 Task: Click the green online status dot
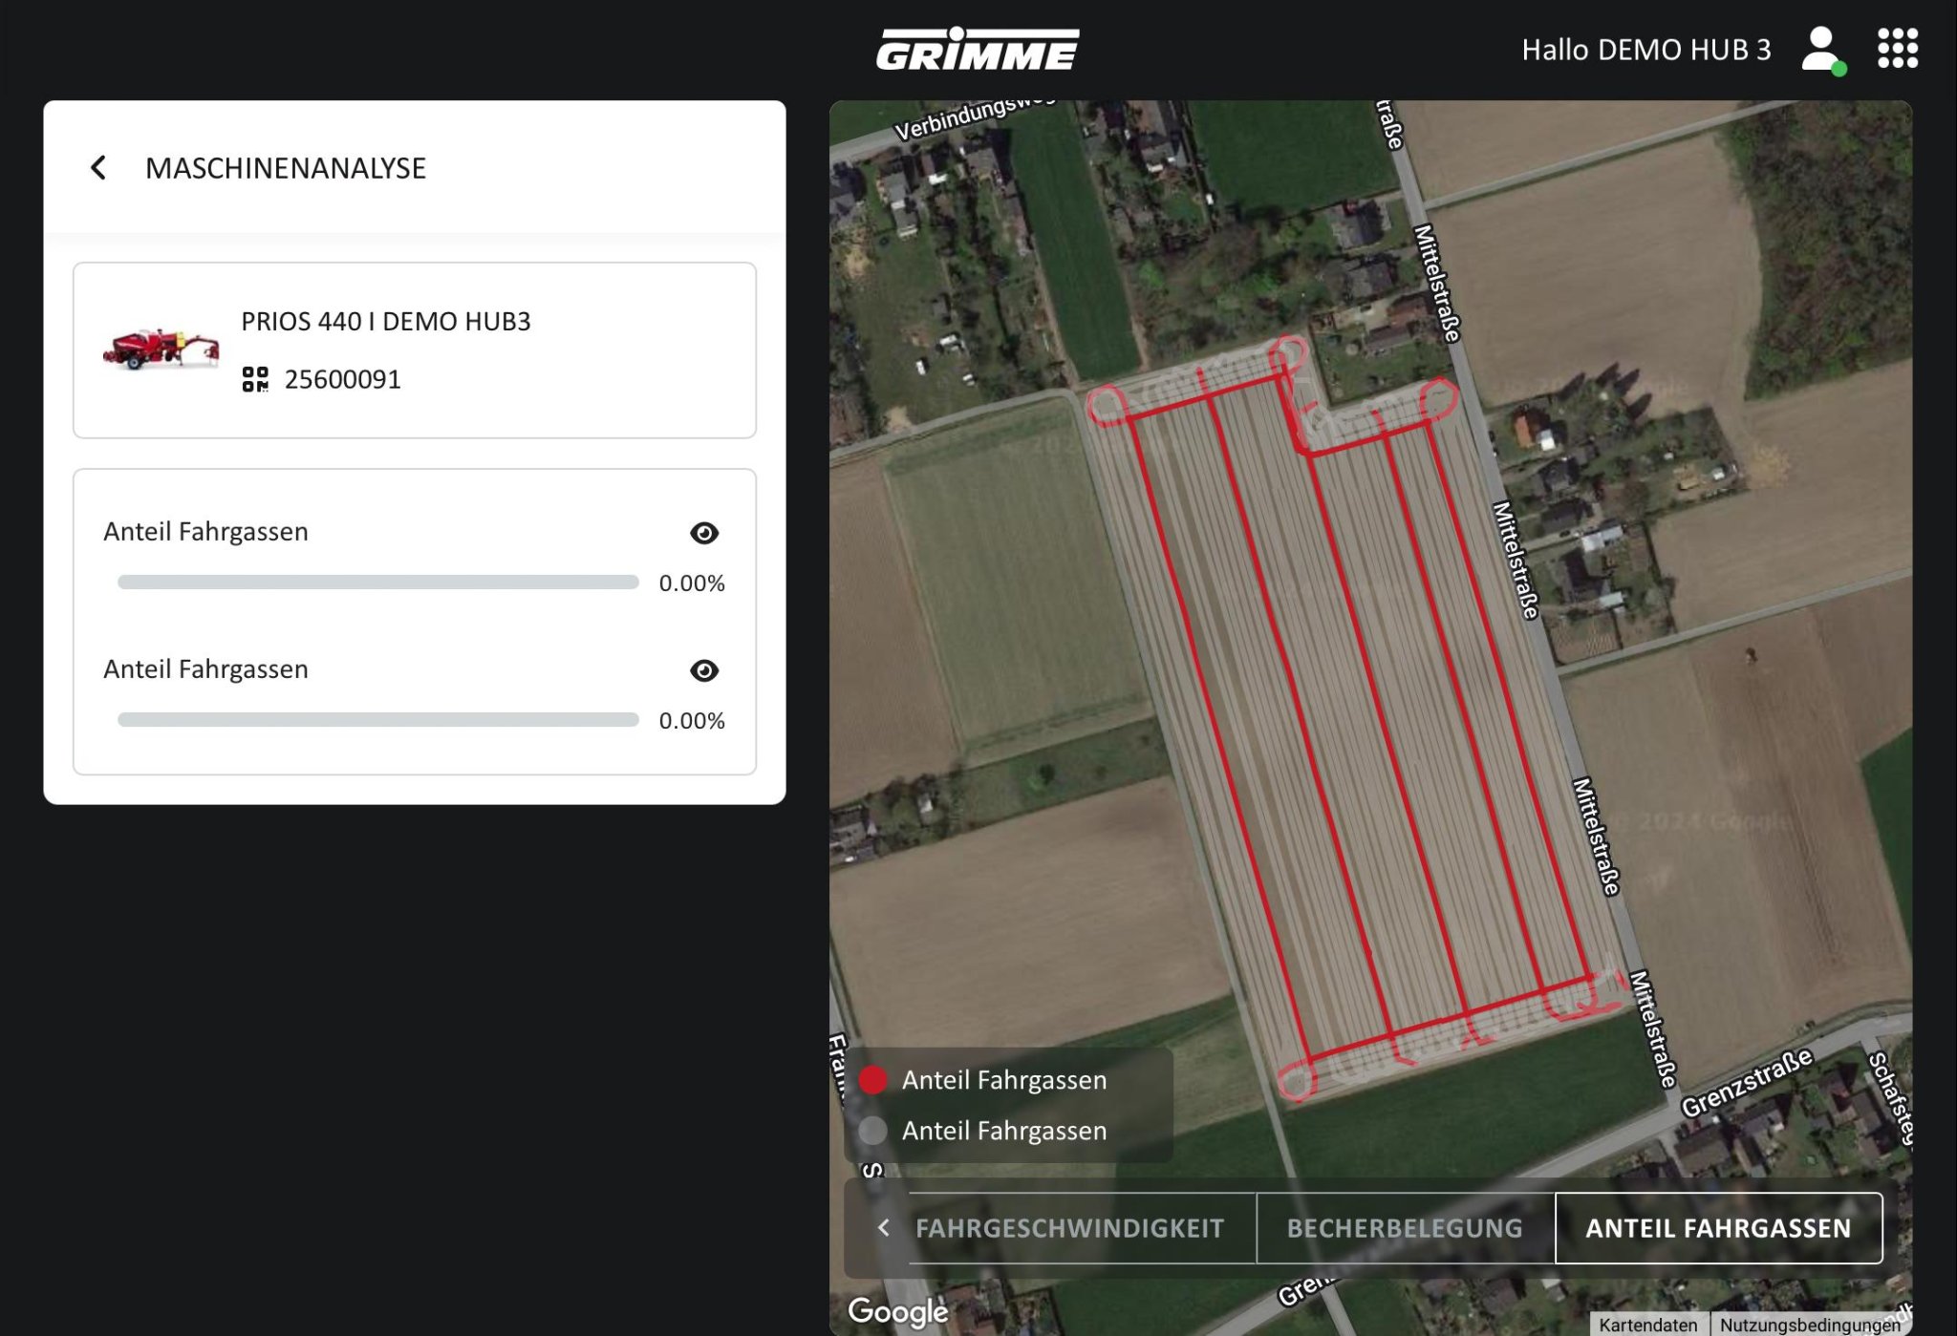(1839, 69)
